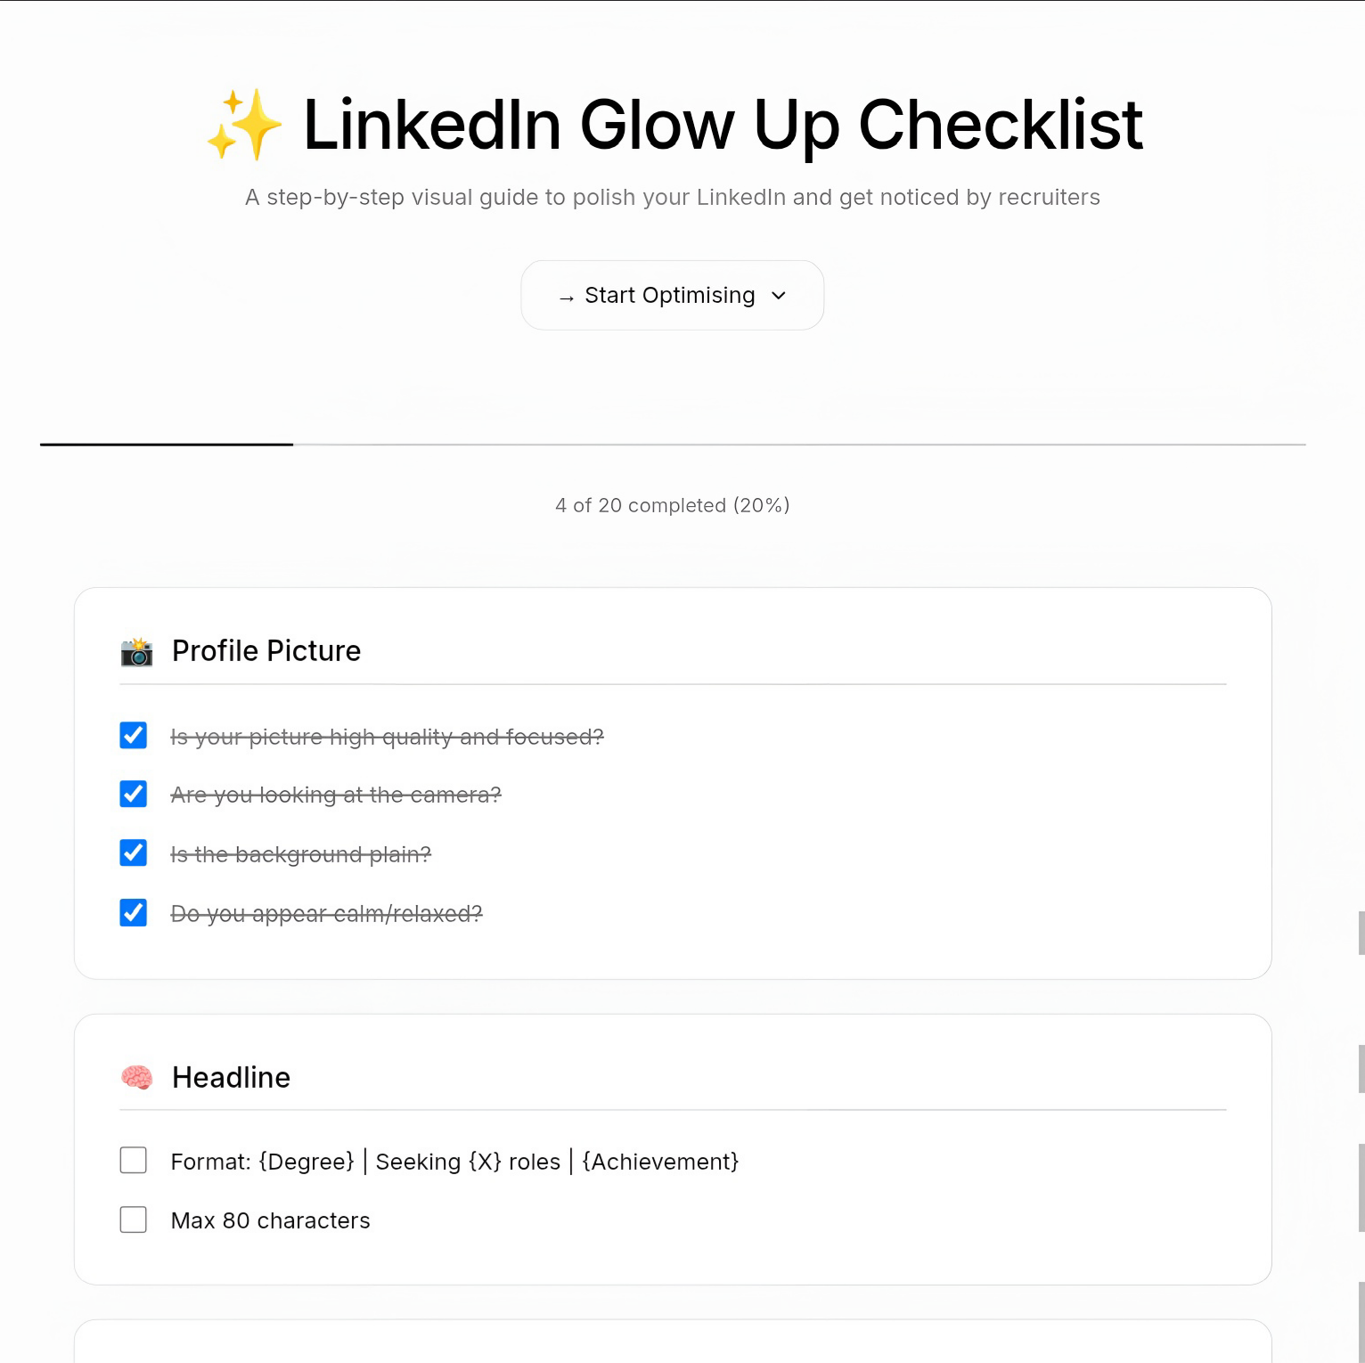Viewport: 1365px width, 1363px height.
Task: Expand the Start Optimising chevron
Action: (779, 296)
